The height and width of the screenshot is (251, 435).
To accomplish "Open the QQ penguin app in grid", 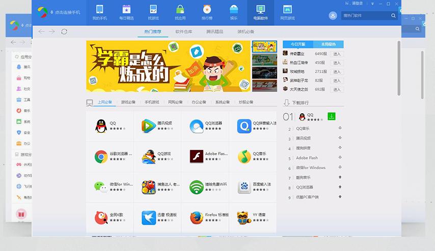I will pyautogui.click(x=101, y=126).
